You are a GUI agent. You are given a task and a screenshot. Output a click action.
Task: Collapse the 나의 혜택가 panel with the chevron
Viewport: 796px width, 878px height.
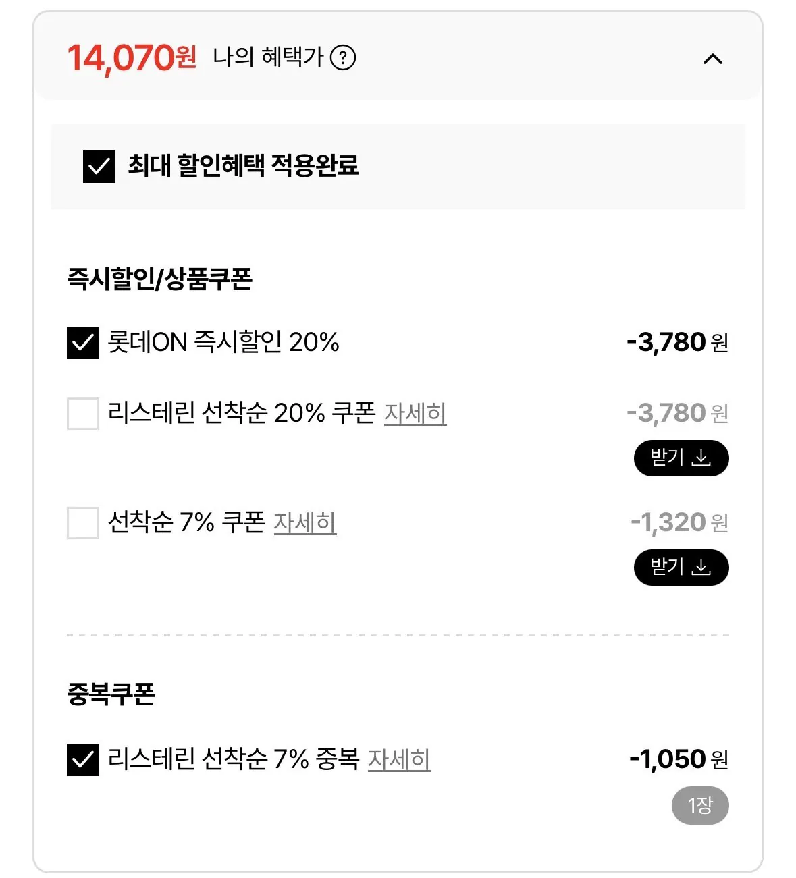coord(712,59)
